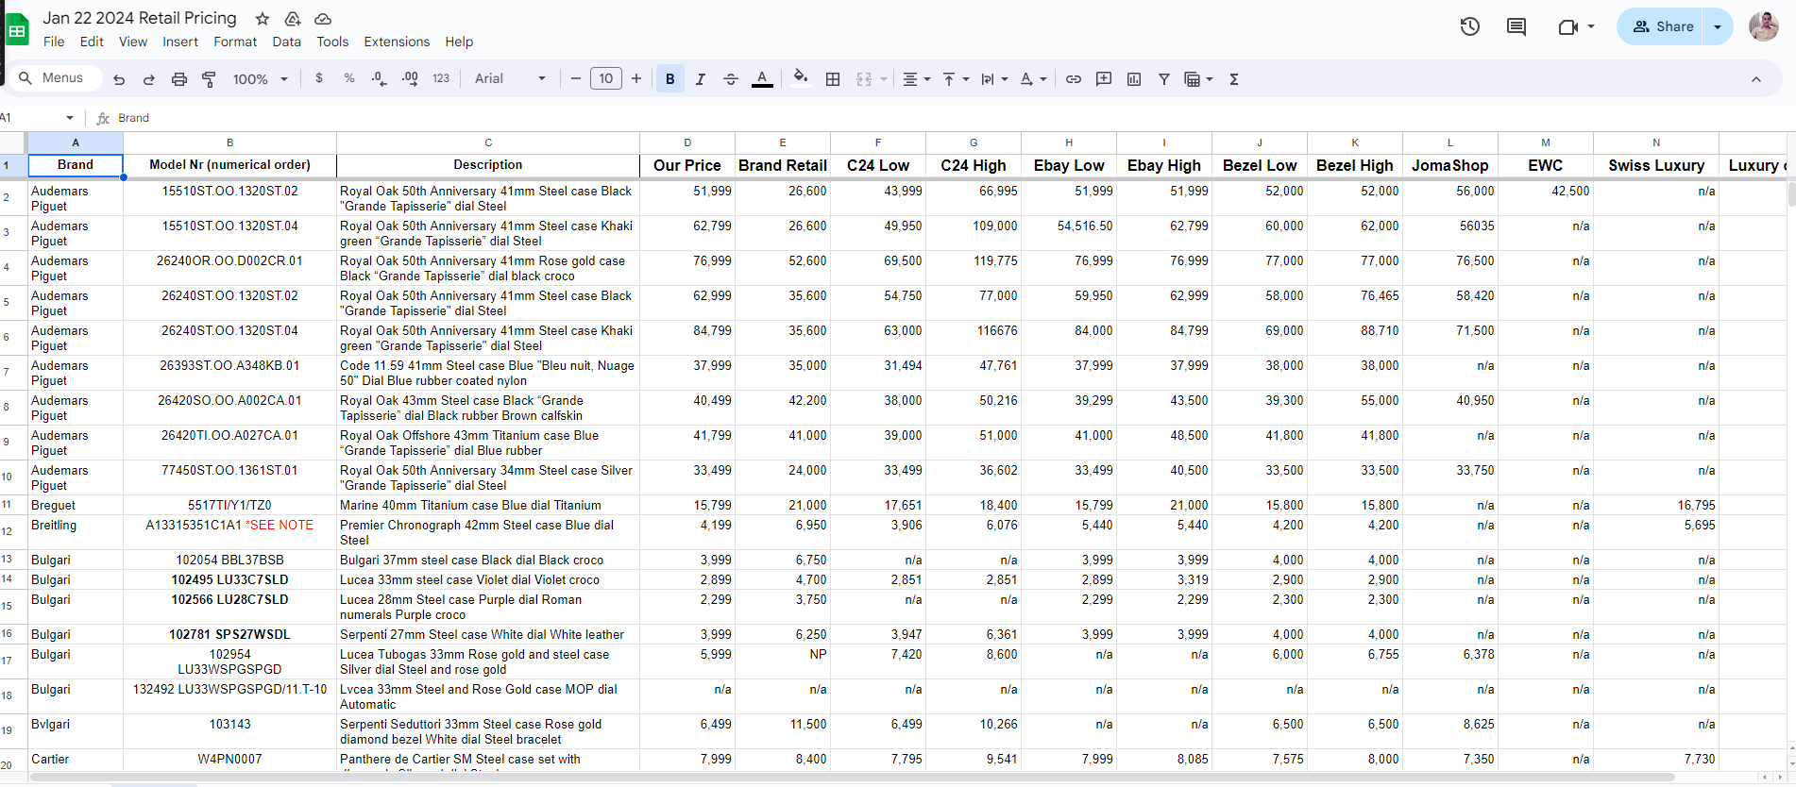Select cell with *SEE NOTE model number
Viewport: 1796px width, 787px height.
[x=229, y=532]
